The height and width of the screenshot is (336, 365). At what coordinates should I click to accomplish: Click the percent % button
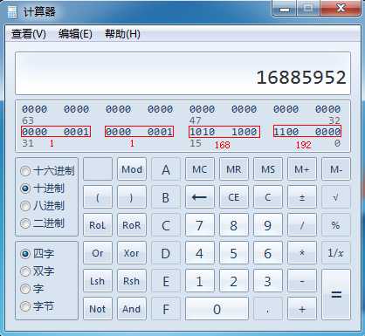point(336,225)
